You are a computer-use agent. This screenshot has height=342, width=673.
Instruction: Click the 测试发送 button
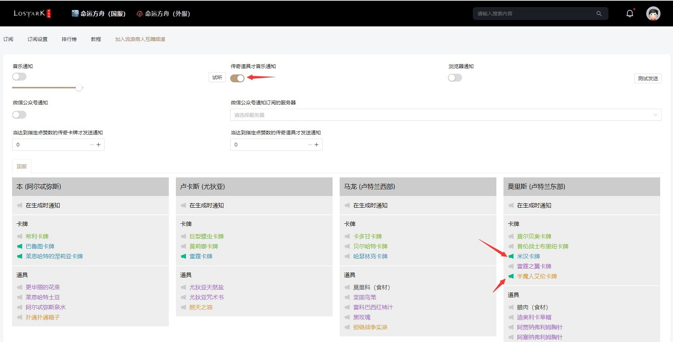point(648,78)
